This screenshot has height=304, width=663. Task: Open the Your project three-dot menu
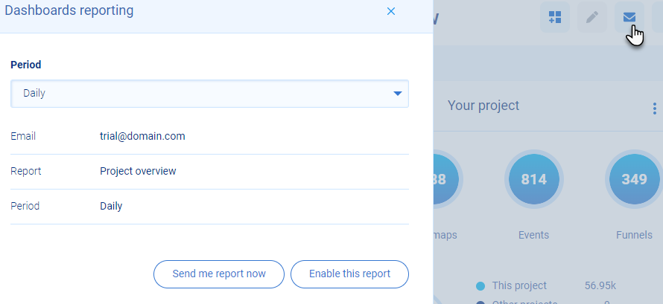[655, 109]
